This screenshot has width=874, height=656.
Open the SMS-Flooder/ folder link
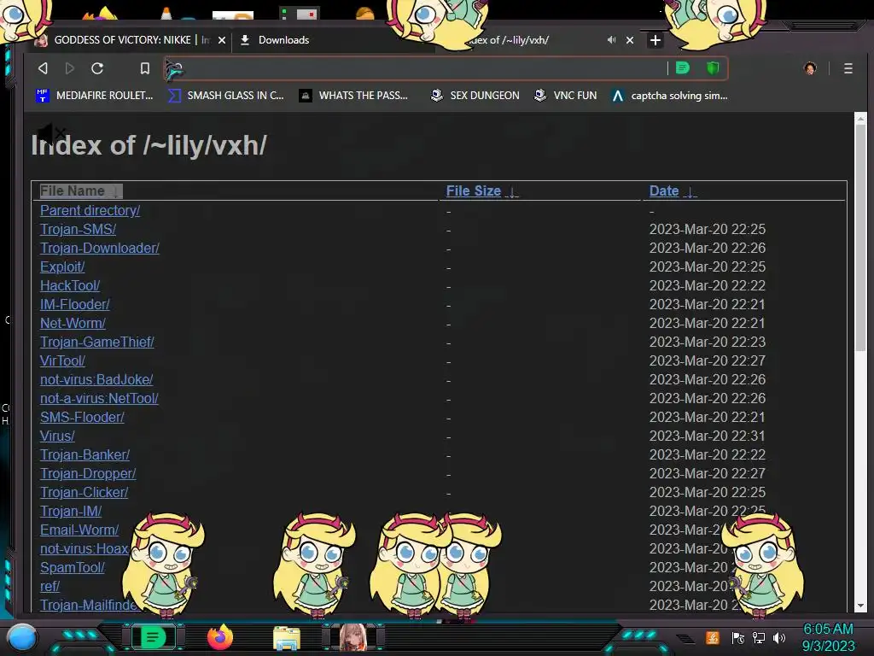tap(83, 417)
